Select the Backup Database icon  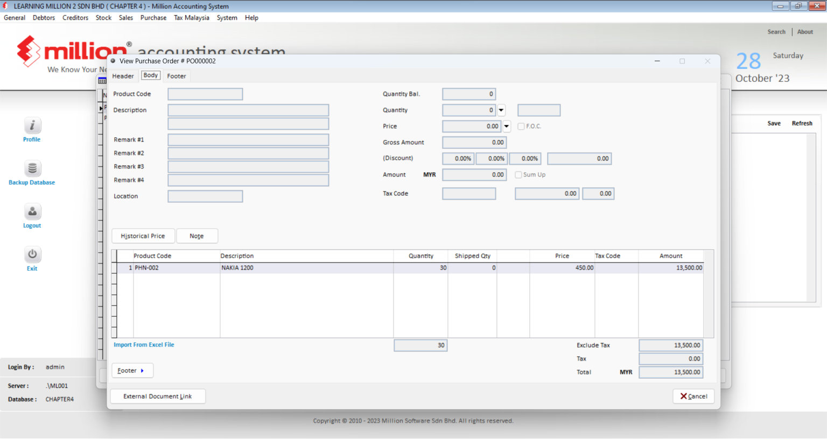pos(32,168)
